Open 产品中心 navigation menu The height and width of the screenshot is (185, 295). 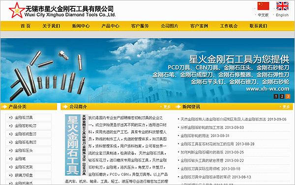111,26
